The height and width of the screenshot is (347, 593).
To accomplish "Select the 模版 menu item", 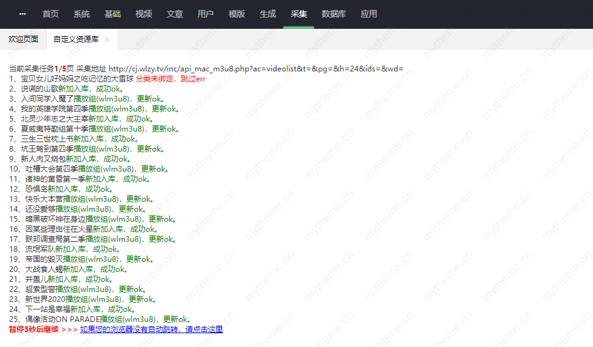I will [237, 14].
